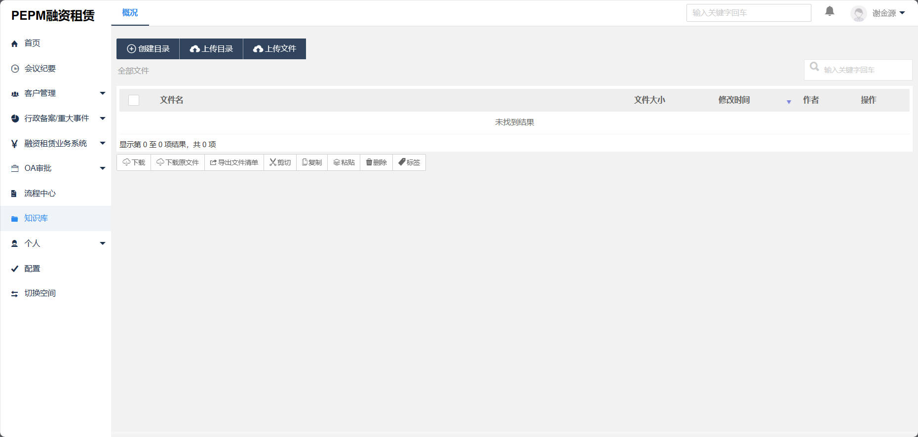Click the home icon beside 首页
This screenshot has height=437, width=918.
pyautogui.click(x=14, y=43)
